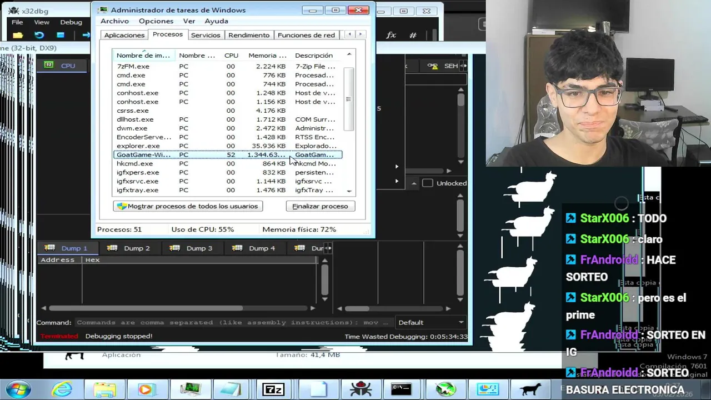Viewport: 711px width, 400px height.
Task: Click the up triangle left of Unlocked checkbox
Action: point(414,183)
